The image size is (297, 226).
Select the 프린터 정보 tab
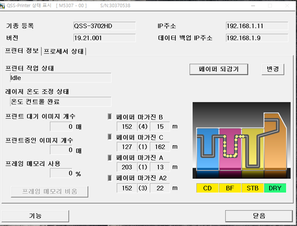coord(22,51)
